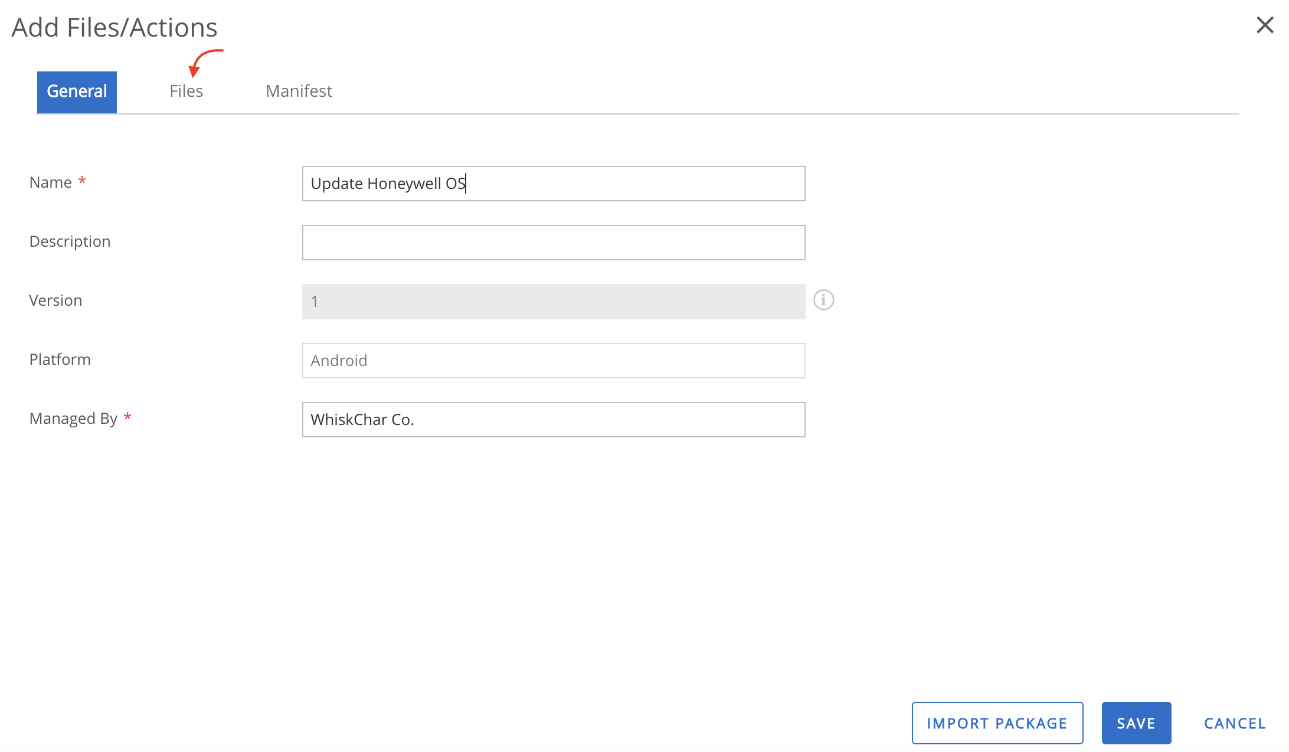The image size is (1289, 752).
Task: Select the General tab
Action: pos(77,91)
